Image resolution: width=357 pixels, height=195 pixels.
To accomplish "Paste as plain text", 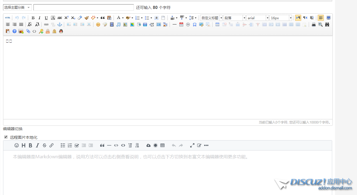I will tap(109, 18).
